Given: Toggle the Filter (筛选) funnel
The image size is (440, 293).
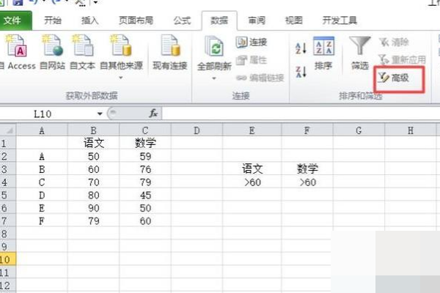Looking at the screenshot, I should [360, 53].
